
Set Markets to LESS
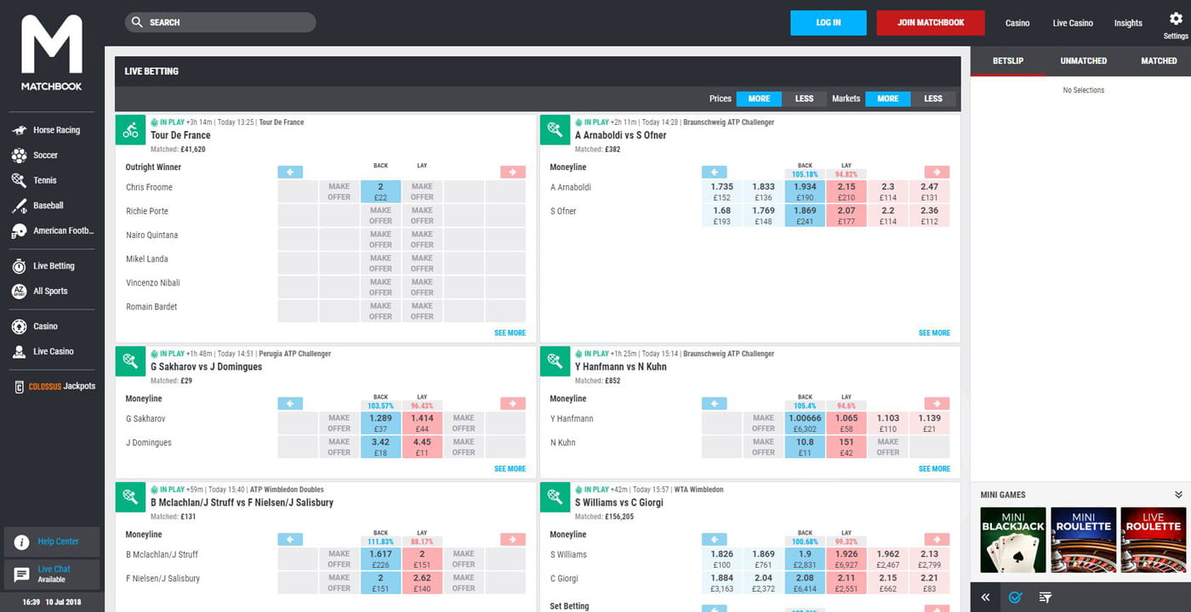933,99
